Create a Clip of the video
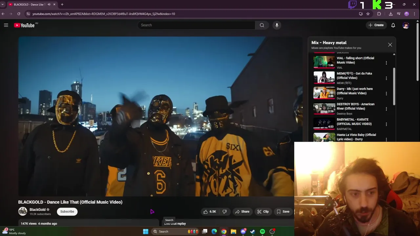The height and width of the screenshot is (236, 420). point(263,212)
